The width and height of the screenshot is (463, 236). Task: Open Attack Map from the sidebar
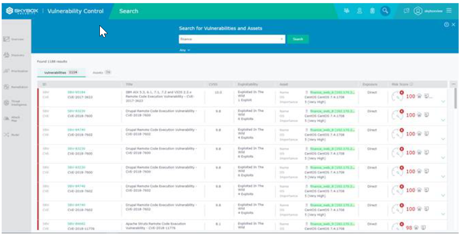tap(13, 118)
